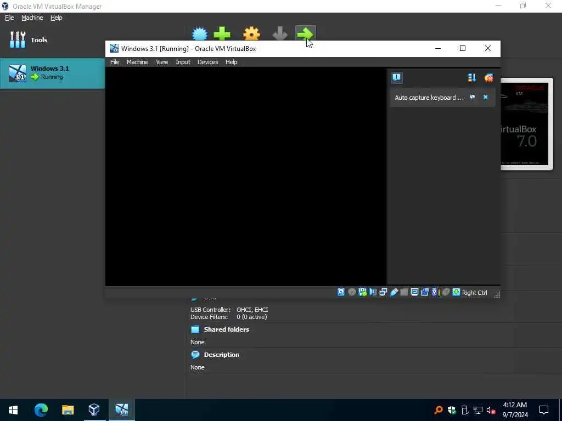Click the mouse integration indicator in status bar

(446, 292)
